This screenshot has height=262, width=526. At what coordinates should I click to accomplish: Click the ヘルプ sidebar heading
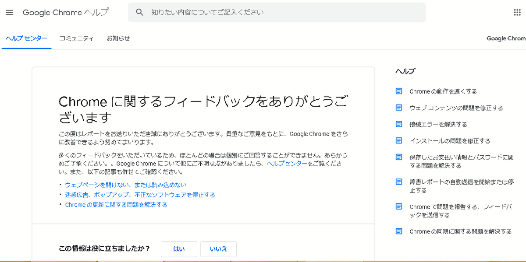pos(405,71)
